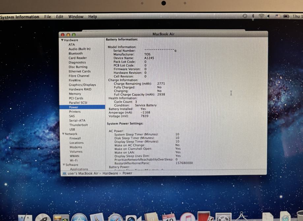Click the battery status icon
Screen dimensions: 303x221
click(x=286, y=16)
